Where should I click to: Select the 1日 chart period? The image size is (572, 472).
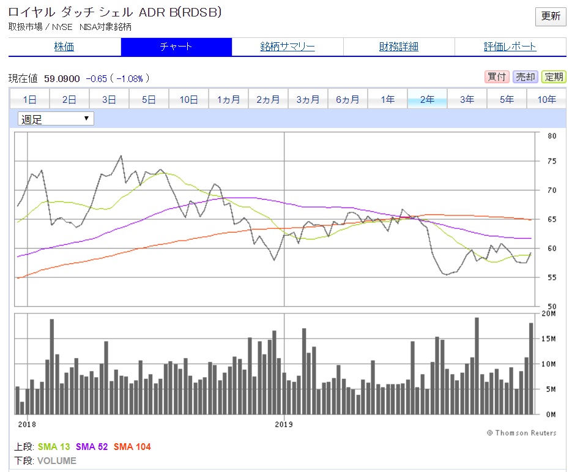point(29,99)
